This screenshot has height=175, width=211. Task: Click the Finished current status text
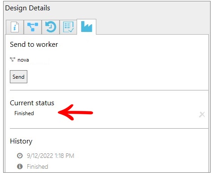(24, 113)
